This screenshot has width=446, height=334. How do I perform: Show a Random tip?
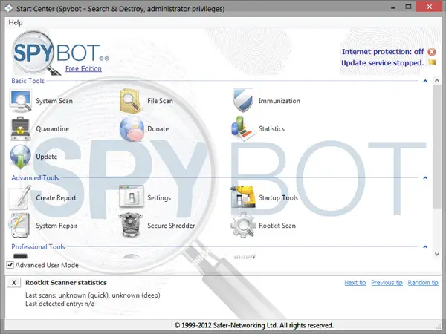(423, 283)
